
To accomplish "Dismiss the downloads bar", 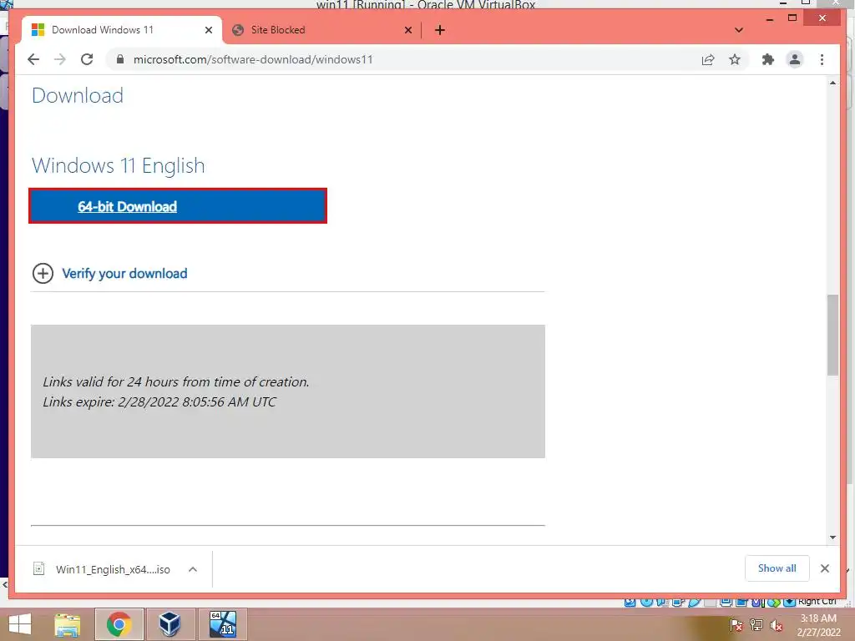I will [x=824, y=568].
